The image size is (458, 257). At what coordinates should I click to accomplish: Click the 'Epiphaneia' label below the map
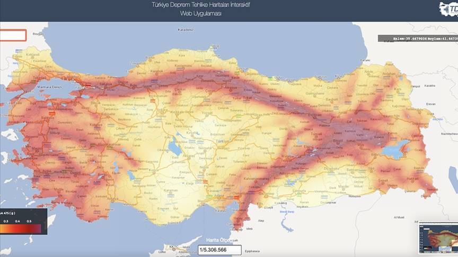pyautogui.click(x=252, y=251)
